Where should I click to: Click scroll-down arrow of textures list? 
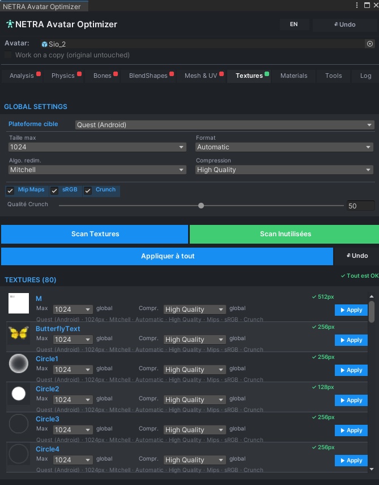click(372, 469)
